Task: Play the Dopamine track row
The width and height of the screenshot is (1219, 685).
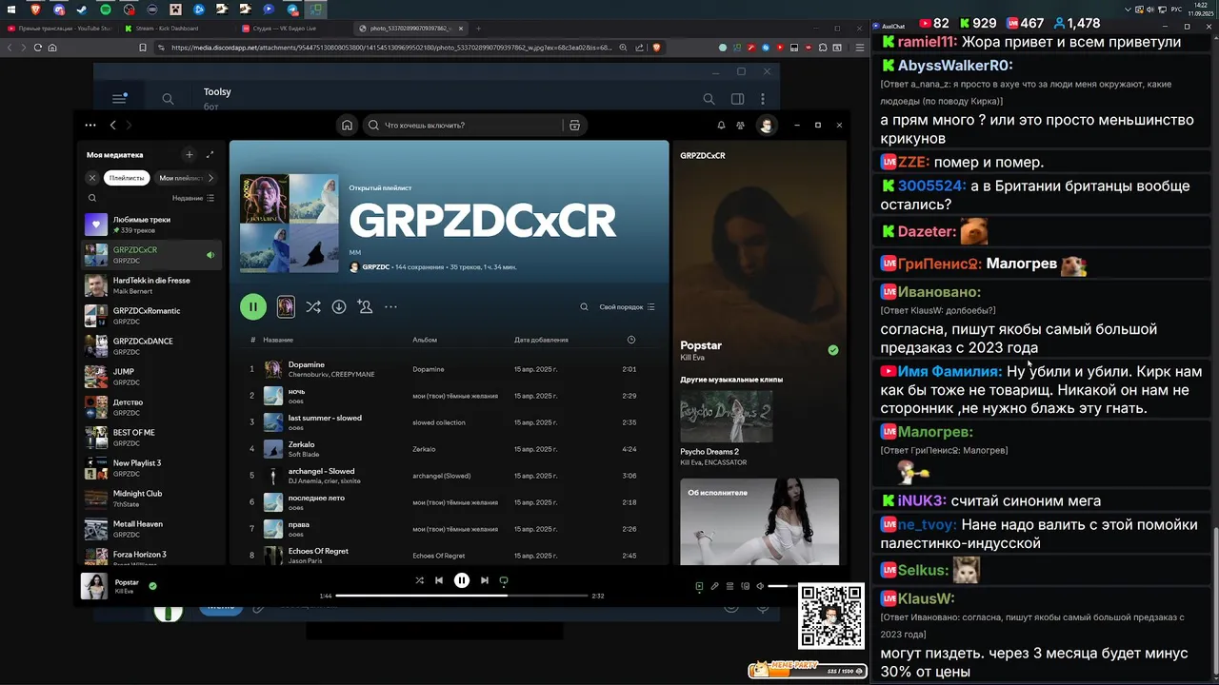Action: pyautogui.click(x=449, y=368)
